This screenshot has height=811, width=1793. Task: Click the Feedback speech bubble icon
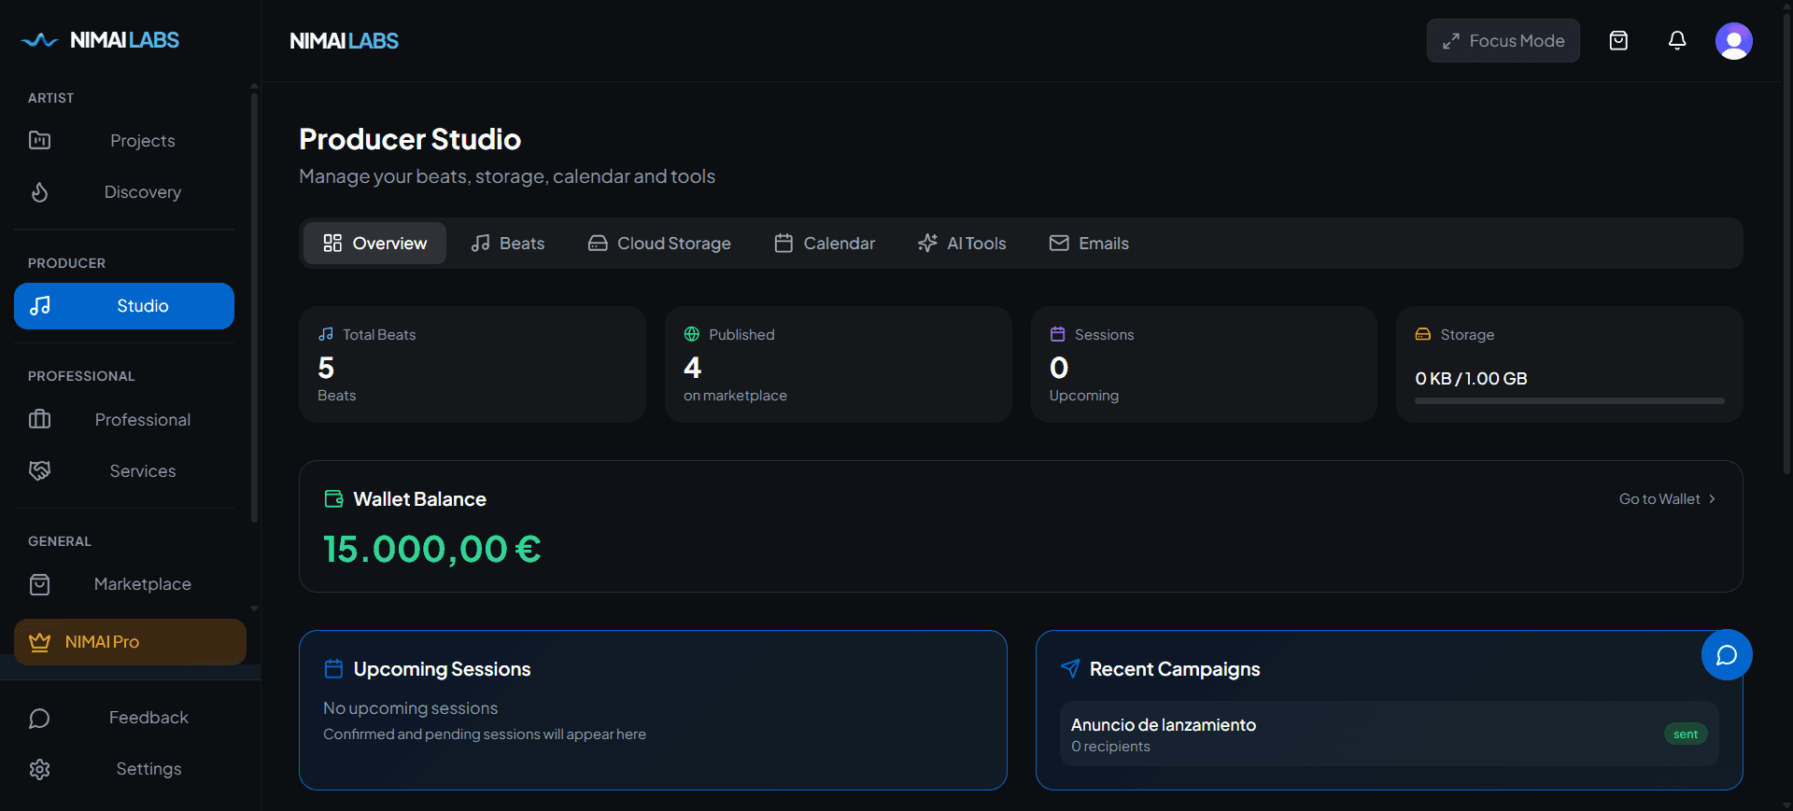[39, 718]
